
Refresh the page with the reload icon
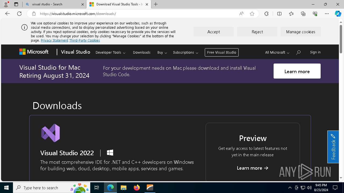coord(19,14)
